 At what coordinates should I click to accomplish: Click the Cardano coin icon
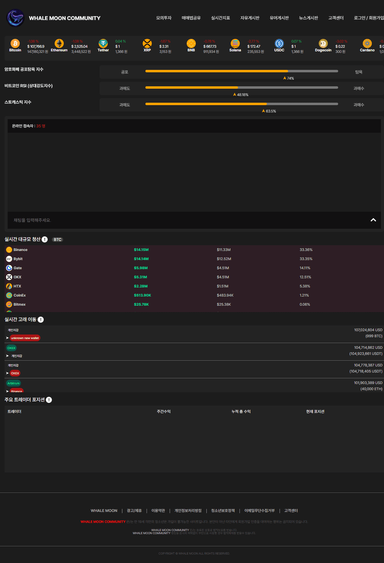point(367,43)
